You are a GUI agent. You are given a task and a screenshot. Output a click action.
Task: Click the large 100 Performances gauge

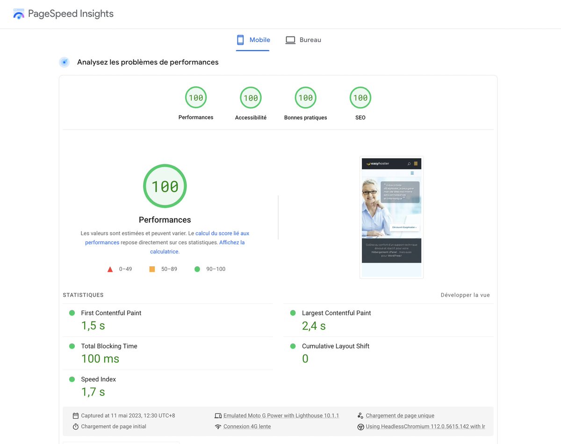click(165, 186)
